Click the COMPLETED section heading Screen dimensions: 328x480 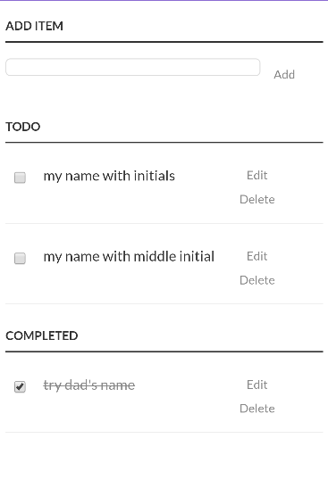(x=42, y=335)
